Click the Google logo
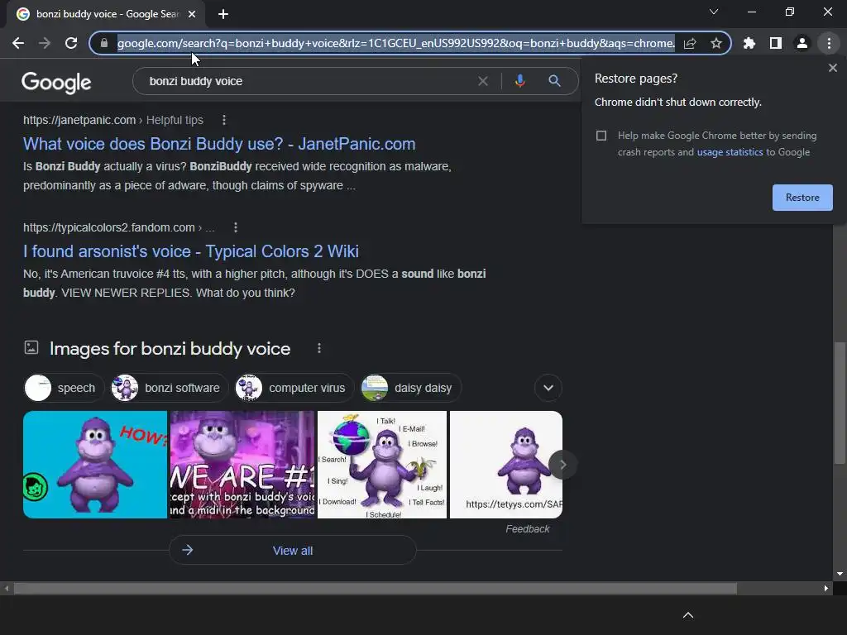This screenshot has height=635, width=847. [56, 82]
